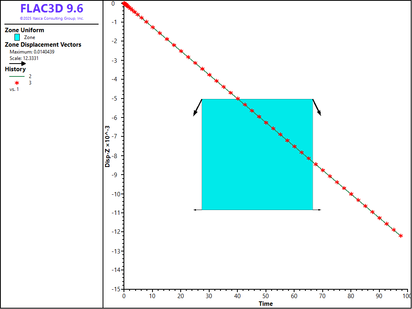
Task: Select the History legend heading
Action: coord(15,69)
